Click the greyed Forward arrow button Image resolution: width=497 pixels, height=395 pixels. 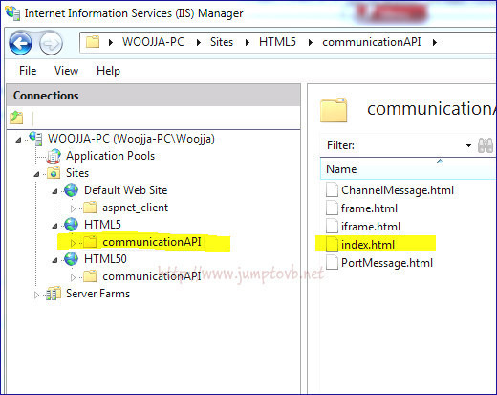(51, 43)
